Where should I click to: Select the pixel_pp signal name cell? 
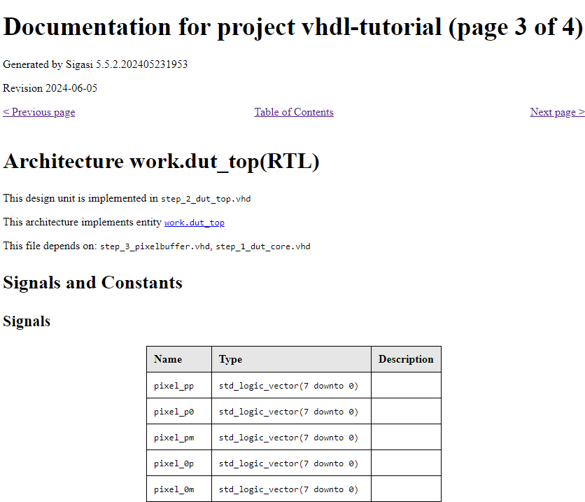pyautogui.click(x=174, y=386)
